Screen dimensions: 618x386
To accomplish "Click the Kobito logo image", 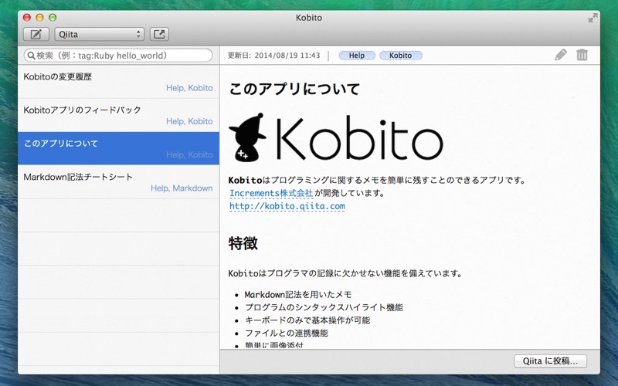I will [336, 137].
